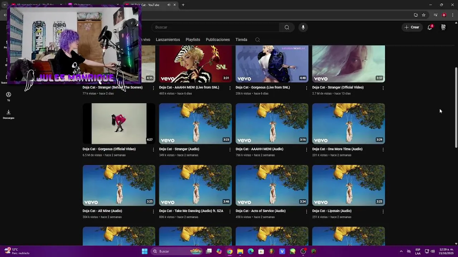Bookmark this page with star icon
Screen dimensions: 458x257
(424, 15)
